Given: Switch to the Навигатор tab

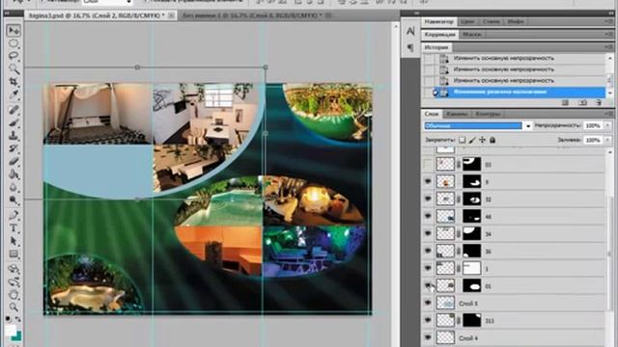Looking at the screenshot, I should click(x=438, y=21).
